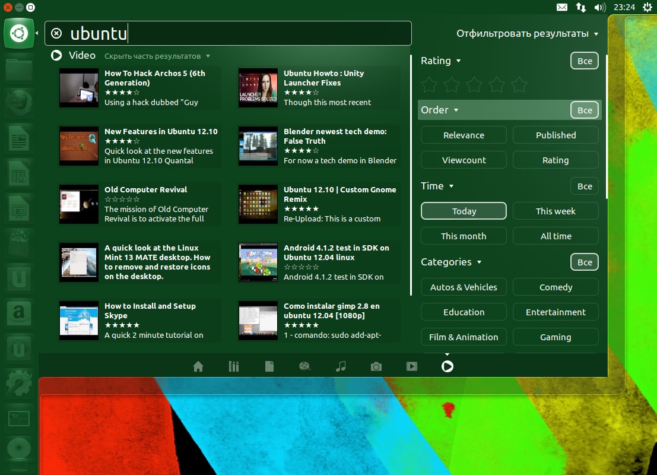Viewport: 657px width, 475px height.
Task: Filter videos to This week
Action: 556,211
